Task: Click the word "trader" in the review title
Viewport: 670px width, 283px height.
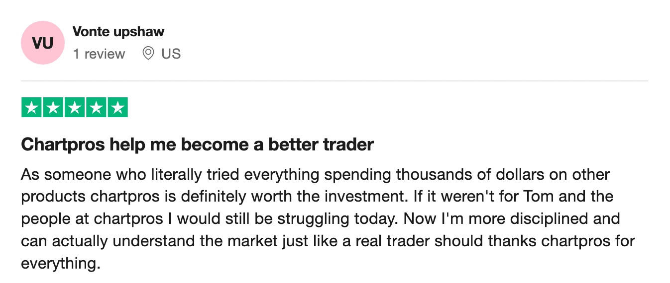Action: [x=348, y=144]
